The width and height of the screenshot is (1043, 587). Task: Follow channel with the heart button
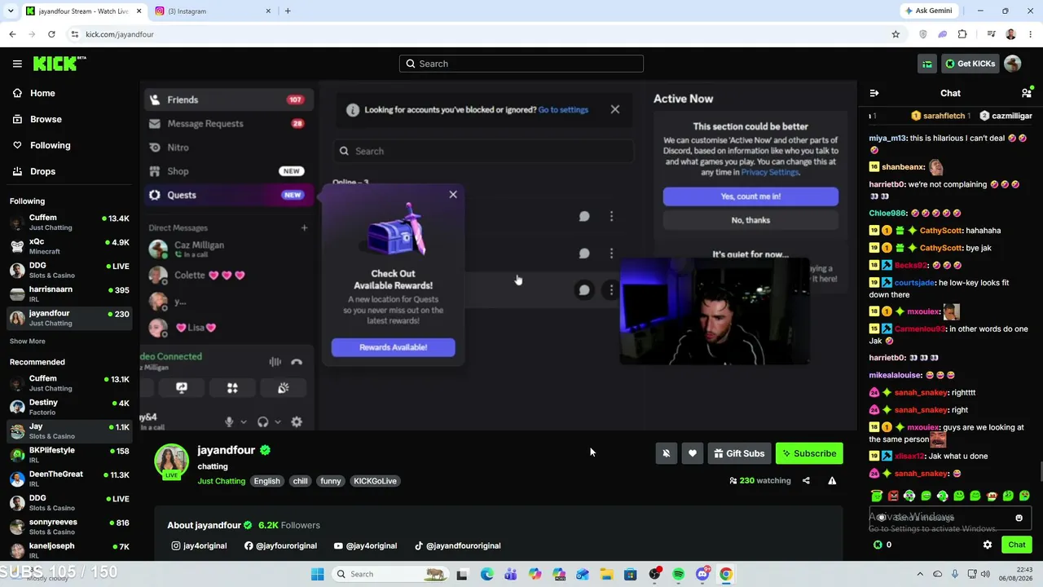click(x=692, y=453)
